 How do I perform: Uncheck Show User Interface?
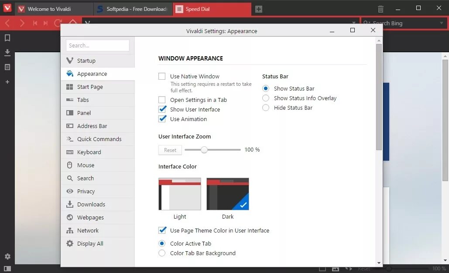tap(162, 109)
